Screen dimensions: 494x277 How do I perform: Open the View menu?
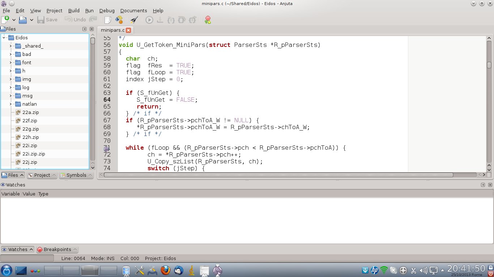(35, 10)
